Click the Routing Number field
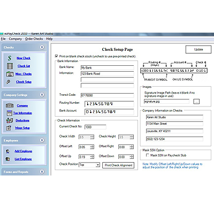Screen dimensions: 214x214 click(x=109, y=104)
